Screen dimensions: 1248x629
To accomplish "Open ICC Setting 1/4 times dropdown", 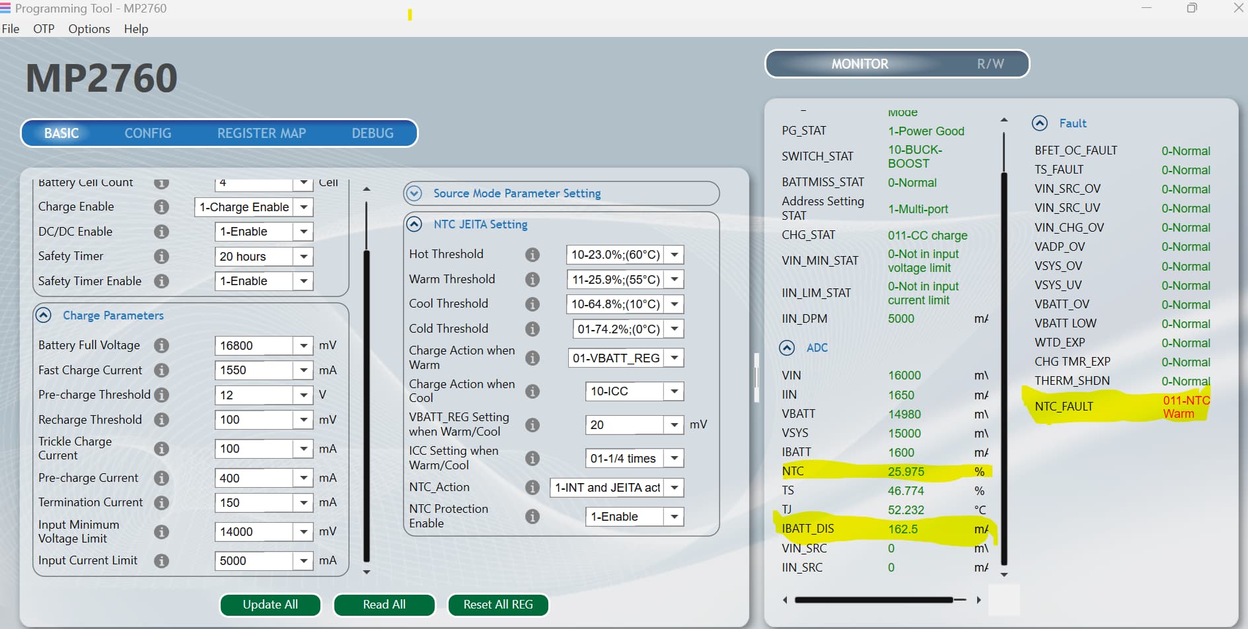I will tap(675, 458).
